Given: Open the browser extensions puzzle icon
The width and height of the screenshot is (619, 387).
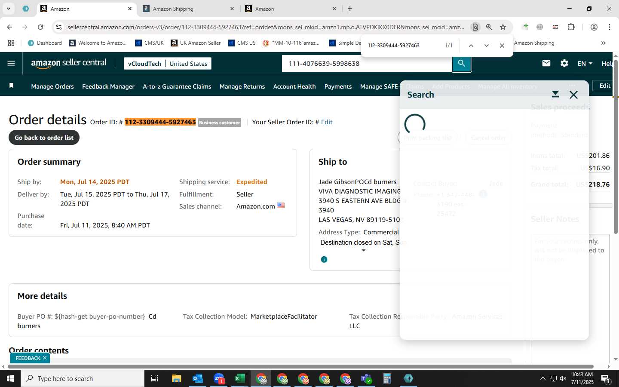Looking at the screenshot, I should pos(571,27).
